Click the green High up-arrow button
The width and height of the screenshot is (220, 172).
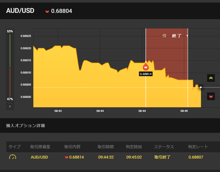click(x=211, y=78)
